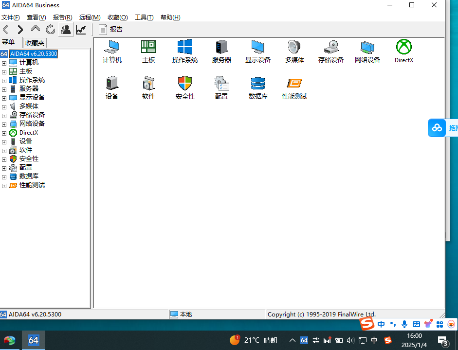Expand the 计算机 tree node
458x350 pixels.
click(4, 63)
